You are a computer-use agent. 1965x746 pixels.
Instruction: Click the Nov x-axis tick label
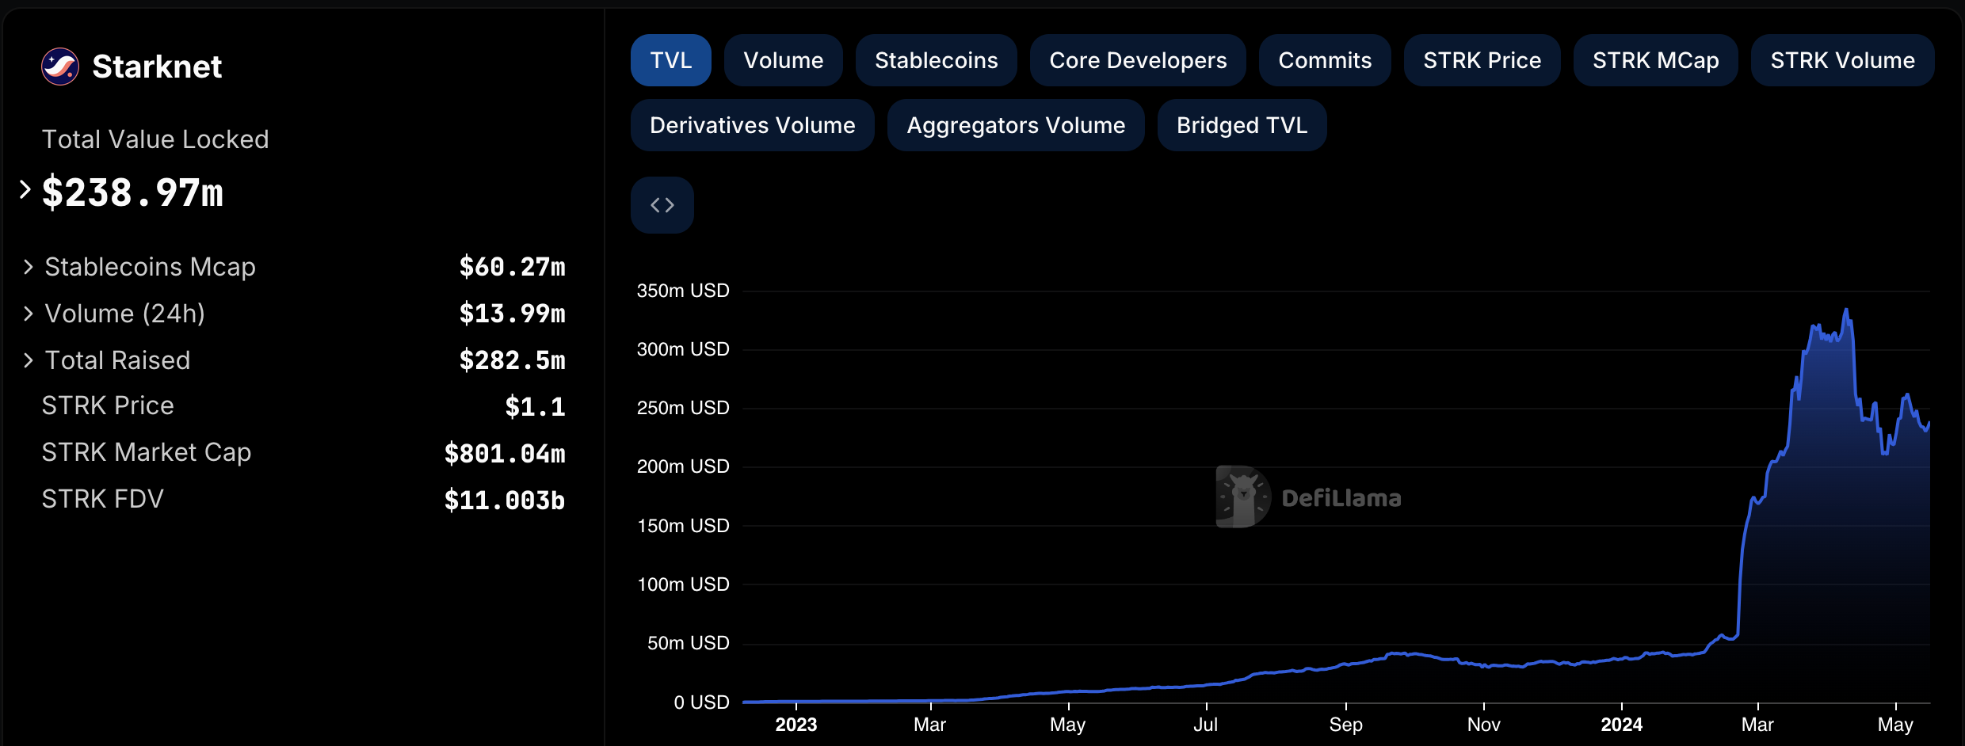[1484, 725]
